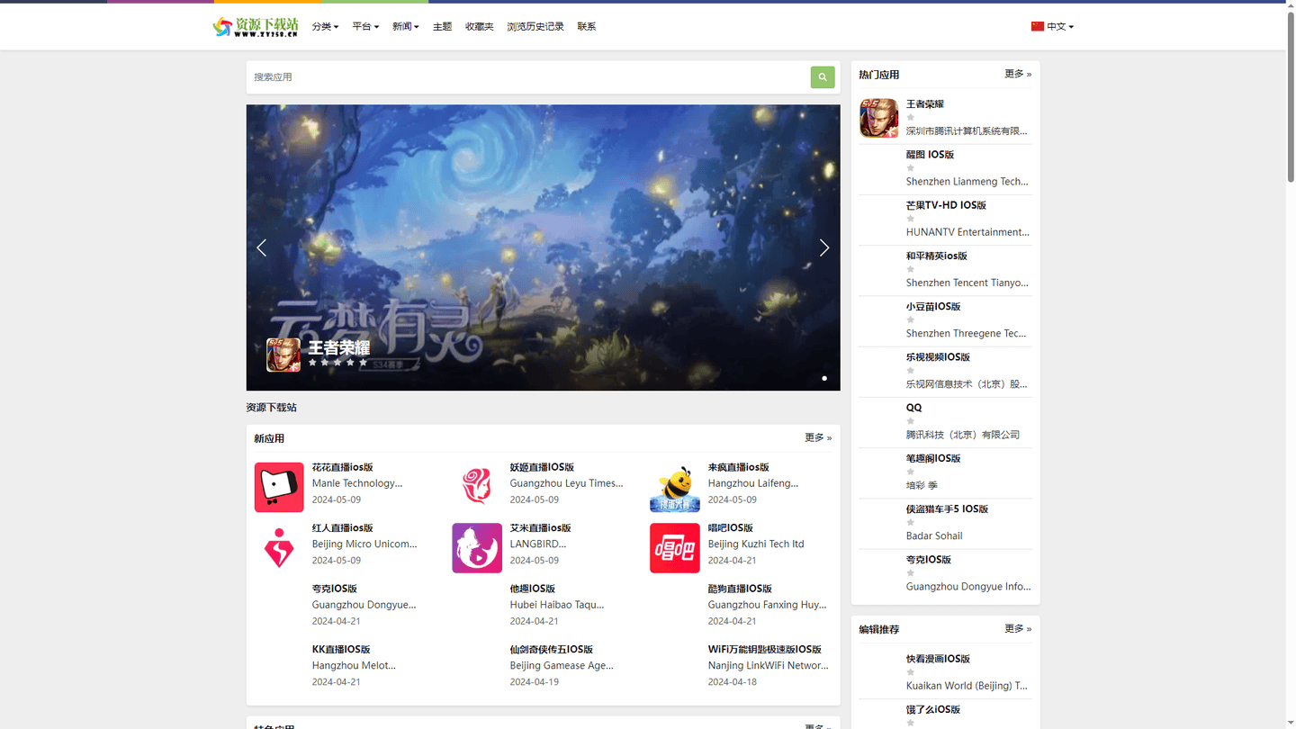The height and width of the screenshot is (729, 1296).
Task: Click Shenzhen Lianmeng Tech developer text
Action: pyautogui.click(x=967, y=181)
